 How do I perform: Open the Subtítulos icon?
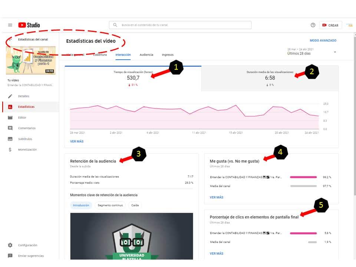(10, 139)
